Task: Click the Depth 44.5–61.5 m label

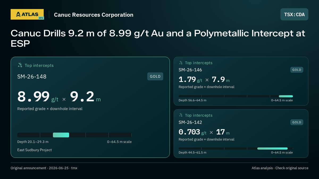Action: click(x=192, y=152)
